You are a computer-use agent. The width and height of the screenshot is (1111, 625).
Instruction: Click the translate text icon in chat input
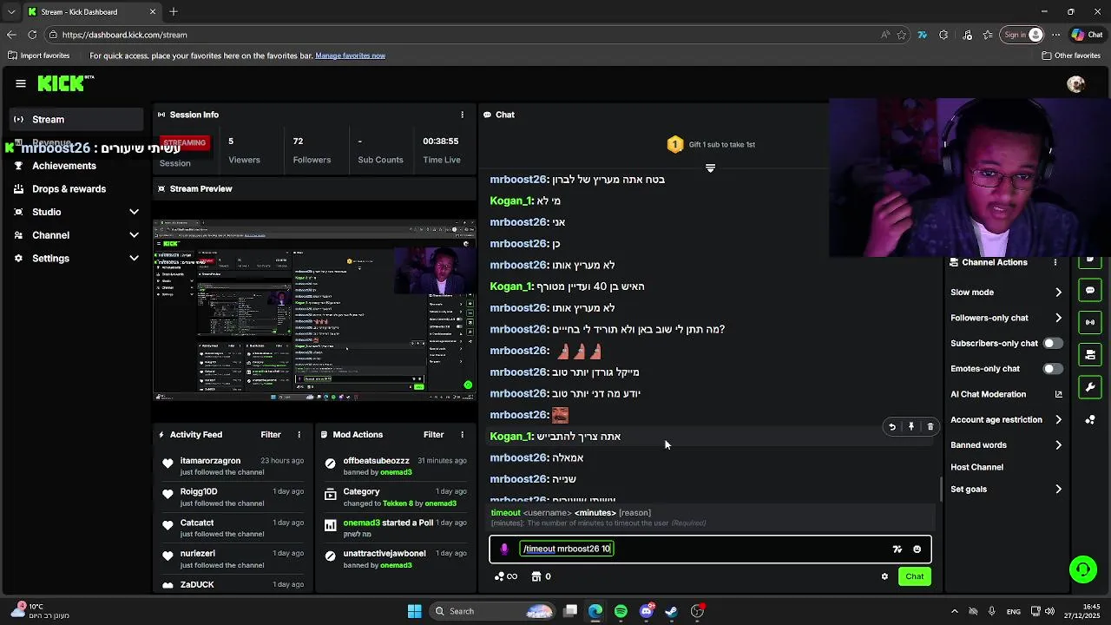pos(897,549)
